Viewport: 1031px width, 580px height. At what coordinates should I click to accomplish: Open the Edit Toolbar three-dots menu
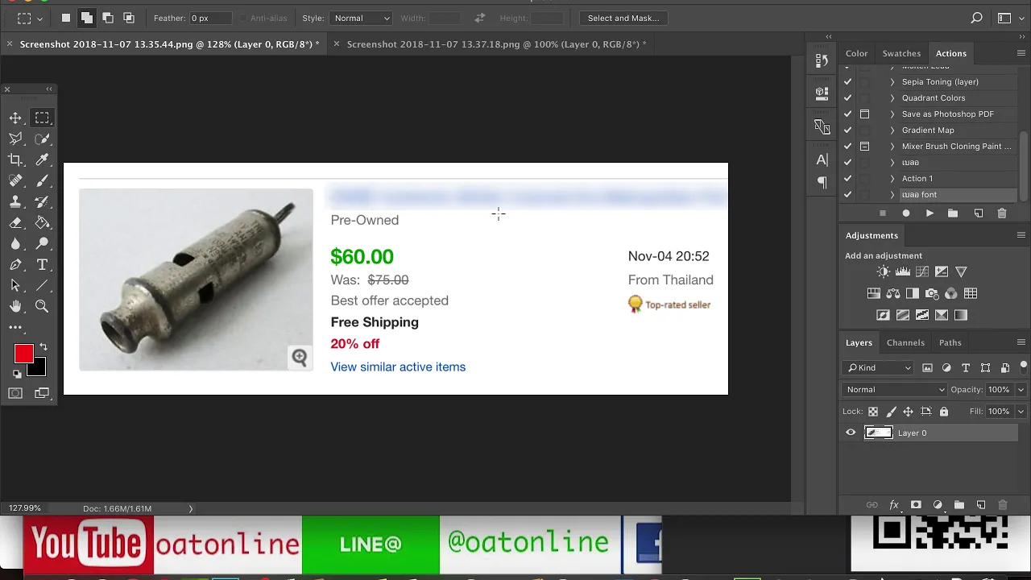(x=15, y=327)
